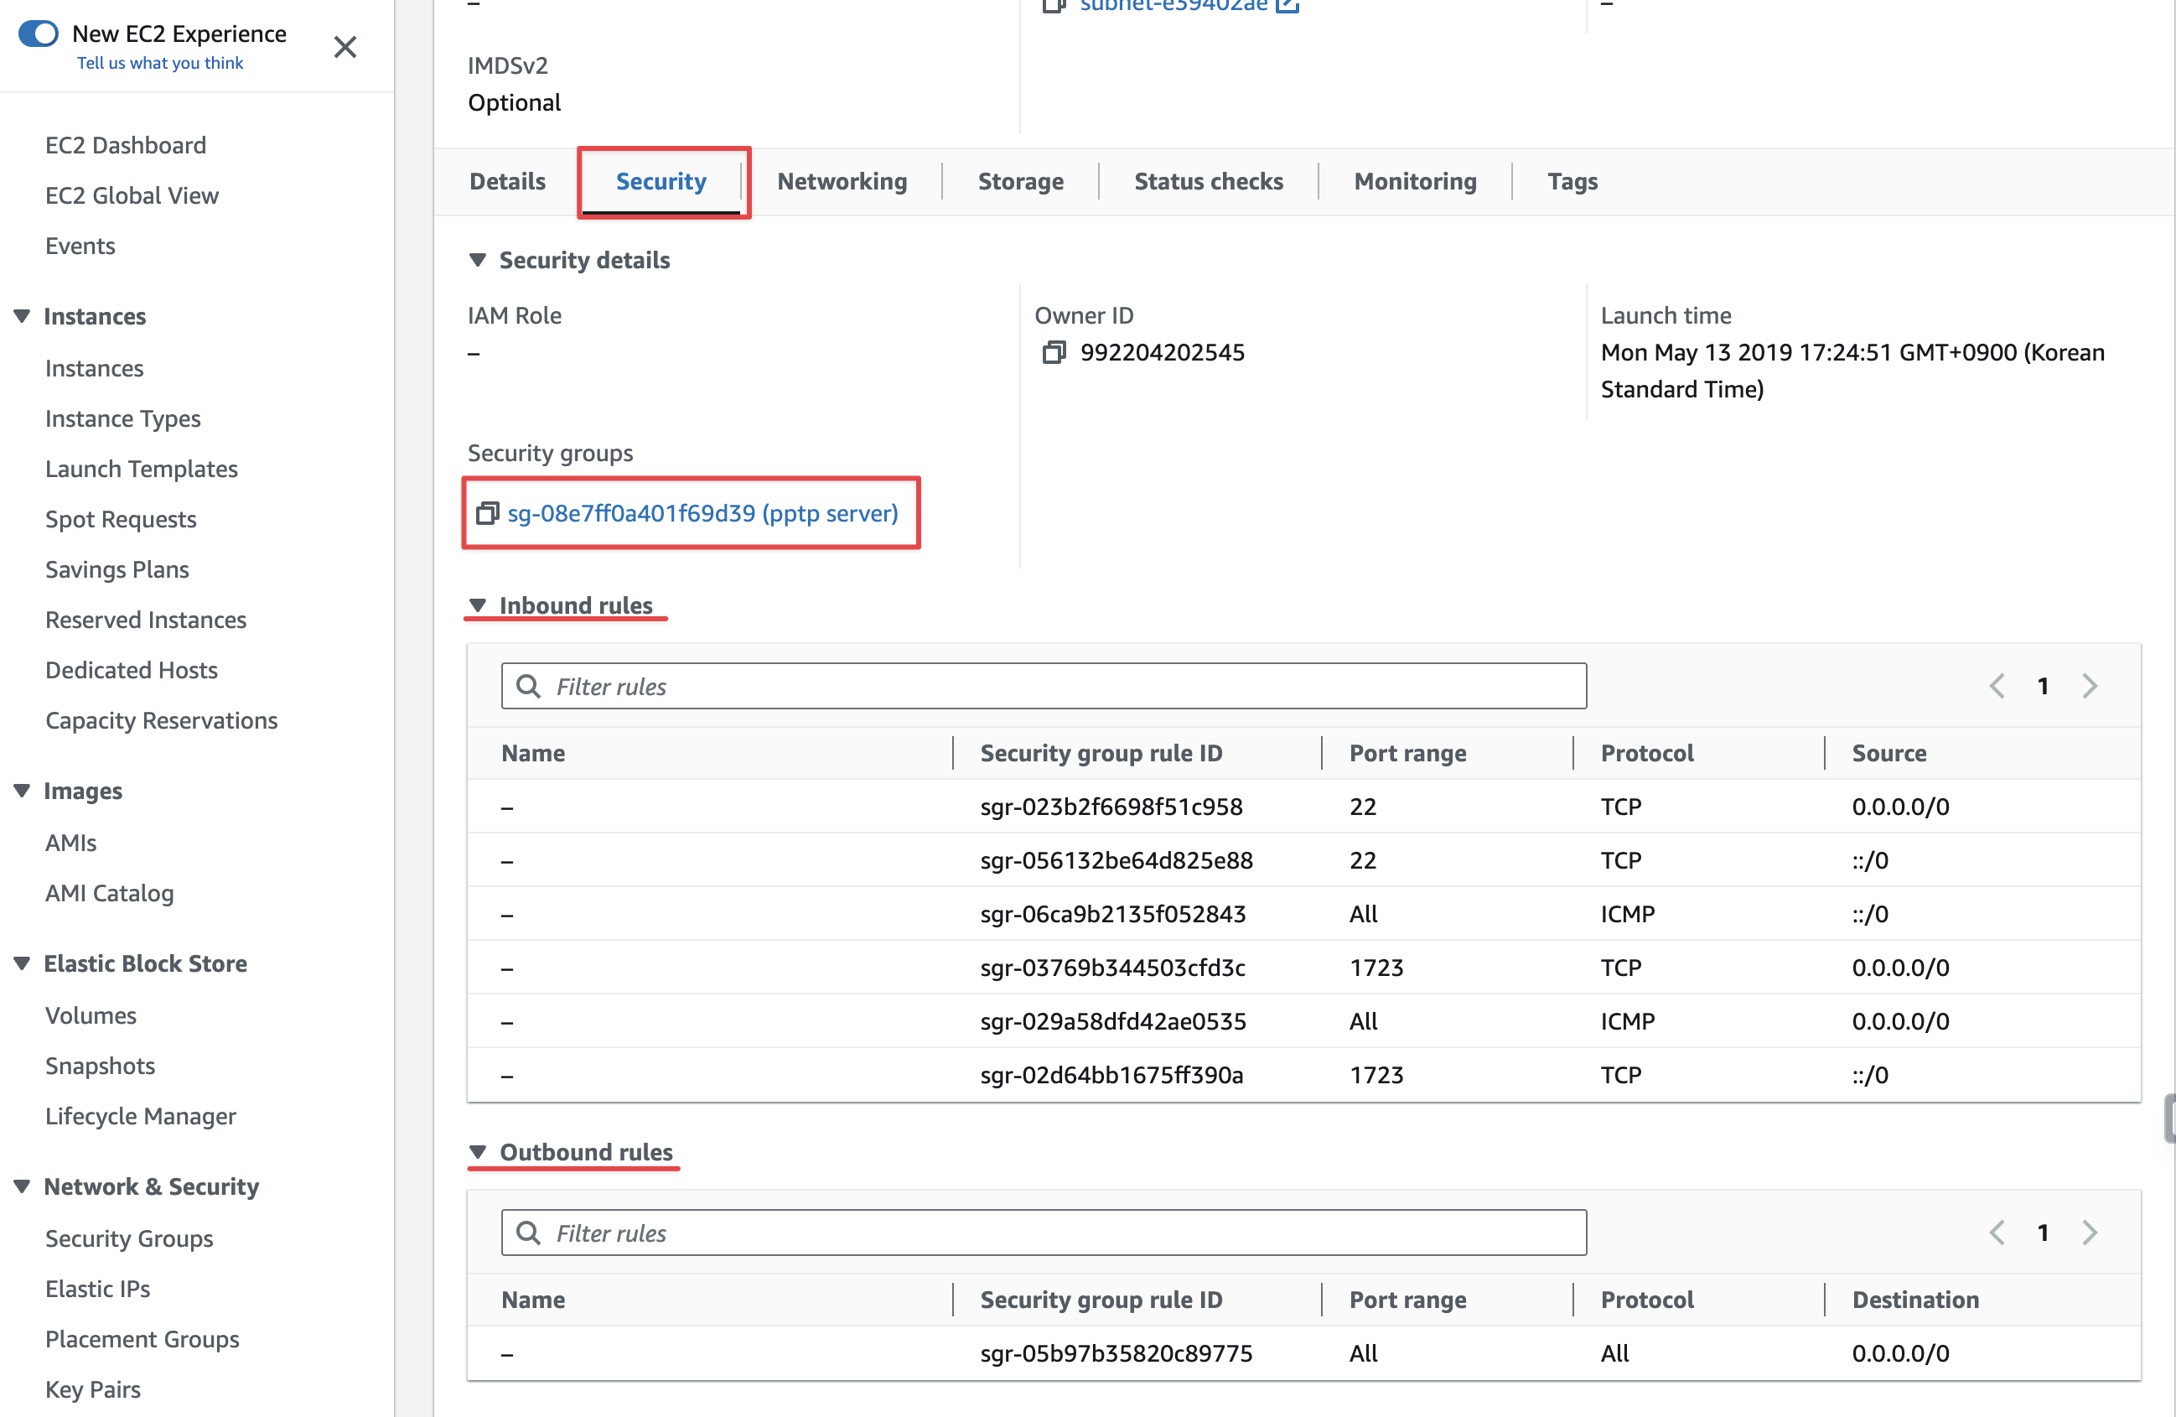2176x1417 pixels.
Task: Select rule ID sgr-029a58dfd42ae0535
Action: point(1112,1021)
